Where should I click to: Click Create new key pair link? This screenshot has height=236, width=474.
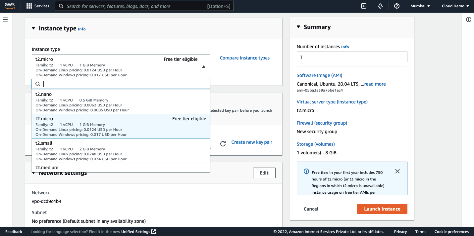click(252, 142)
